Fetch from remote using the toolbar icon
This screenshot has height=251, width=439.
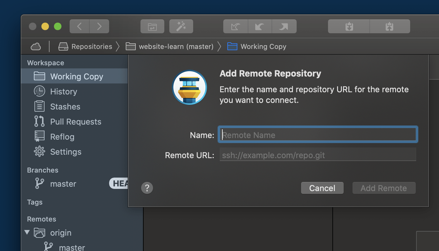tap(235, 26)
